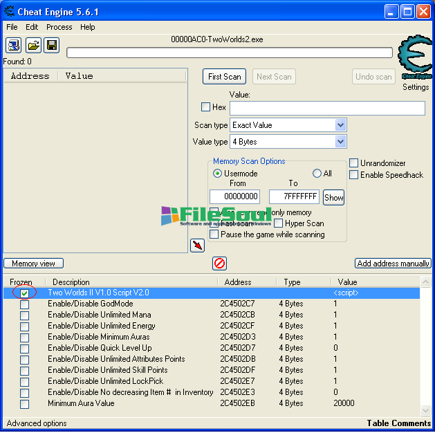The width and height of the screenshot is (435, 433).
Task: Click the Memory view button
Action: [x=33, y=264]
